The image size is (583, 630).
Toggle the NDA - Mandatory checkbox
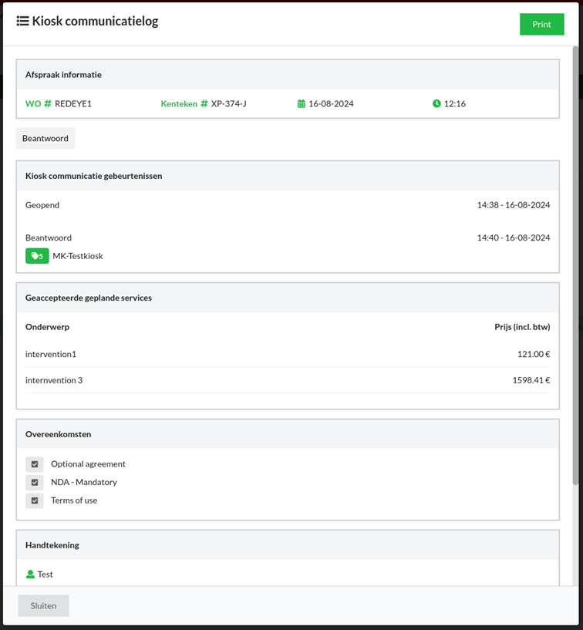tap(35, 483)
